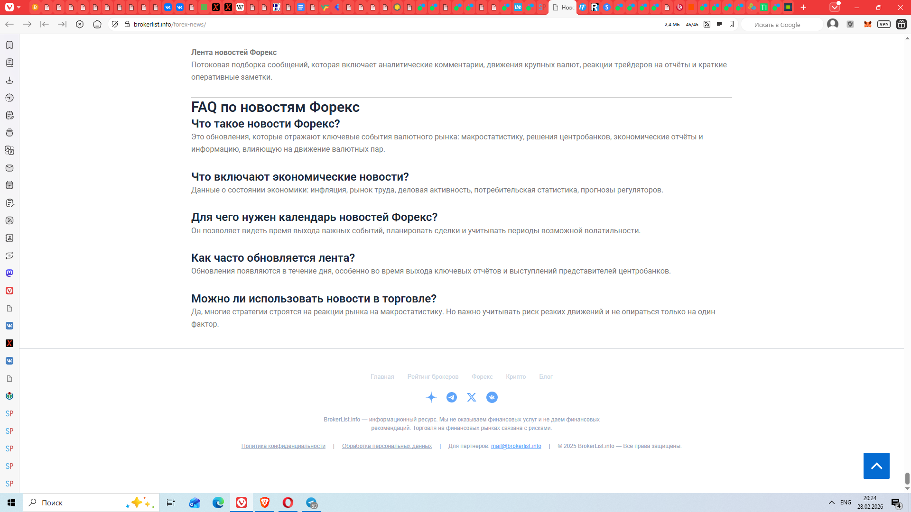Open the 'Крипто' footer menu item
Screen dimensions: 911x512
click(516, 376)
